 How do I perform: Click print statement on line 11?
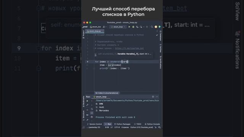[x=114, y=68]
